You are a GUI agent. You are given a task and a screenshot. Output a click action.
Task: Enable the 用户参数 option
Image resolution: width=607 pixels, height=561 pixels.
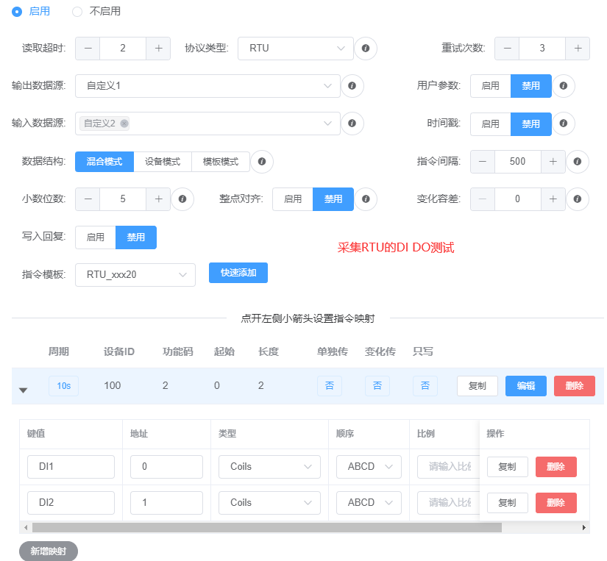pyautogui.click(x=490, y=86)
